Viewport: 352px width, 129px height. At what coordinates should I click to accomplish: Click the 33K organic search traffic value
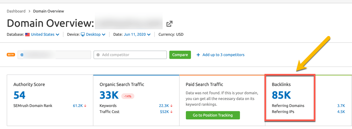109,95
